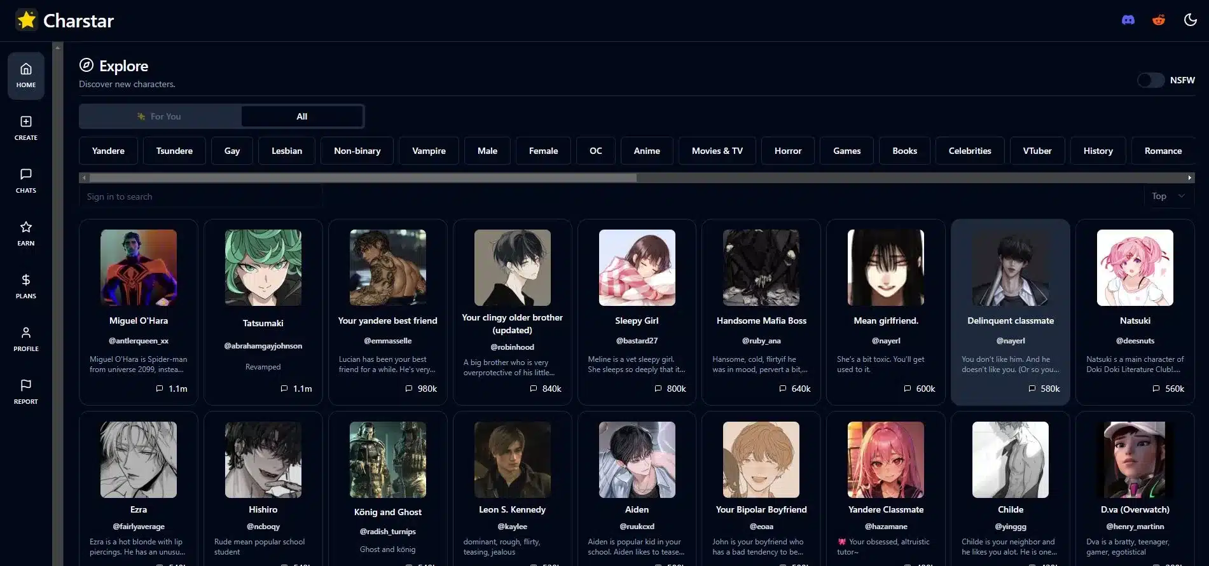
Task: Open Delinquent classmate thumbnail
Action: (1011, 268)
